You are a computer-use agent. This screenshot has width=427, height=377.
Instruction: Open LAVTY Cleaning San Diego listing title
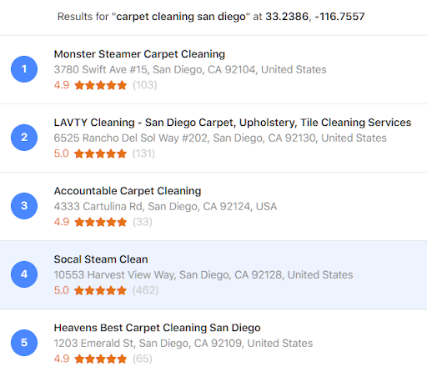pos(233,123)
